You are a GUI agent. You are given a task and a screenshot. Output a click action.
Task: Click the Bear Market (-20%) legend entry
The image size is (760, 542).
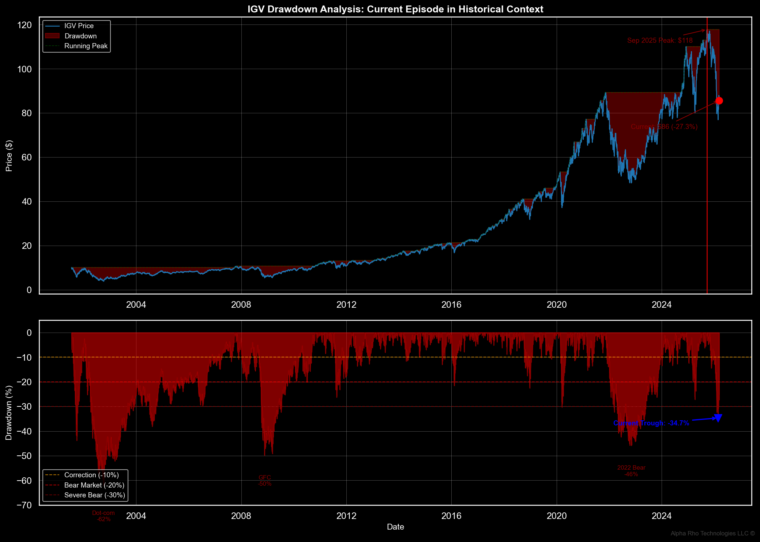tap(94, 485)
